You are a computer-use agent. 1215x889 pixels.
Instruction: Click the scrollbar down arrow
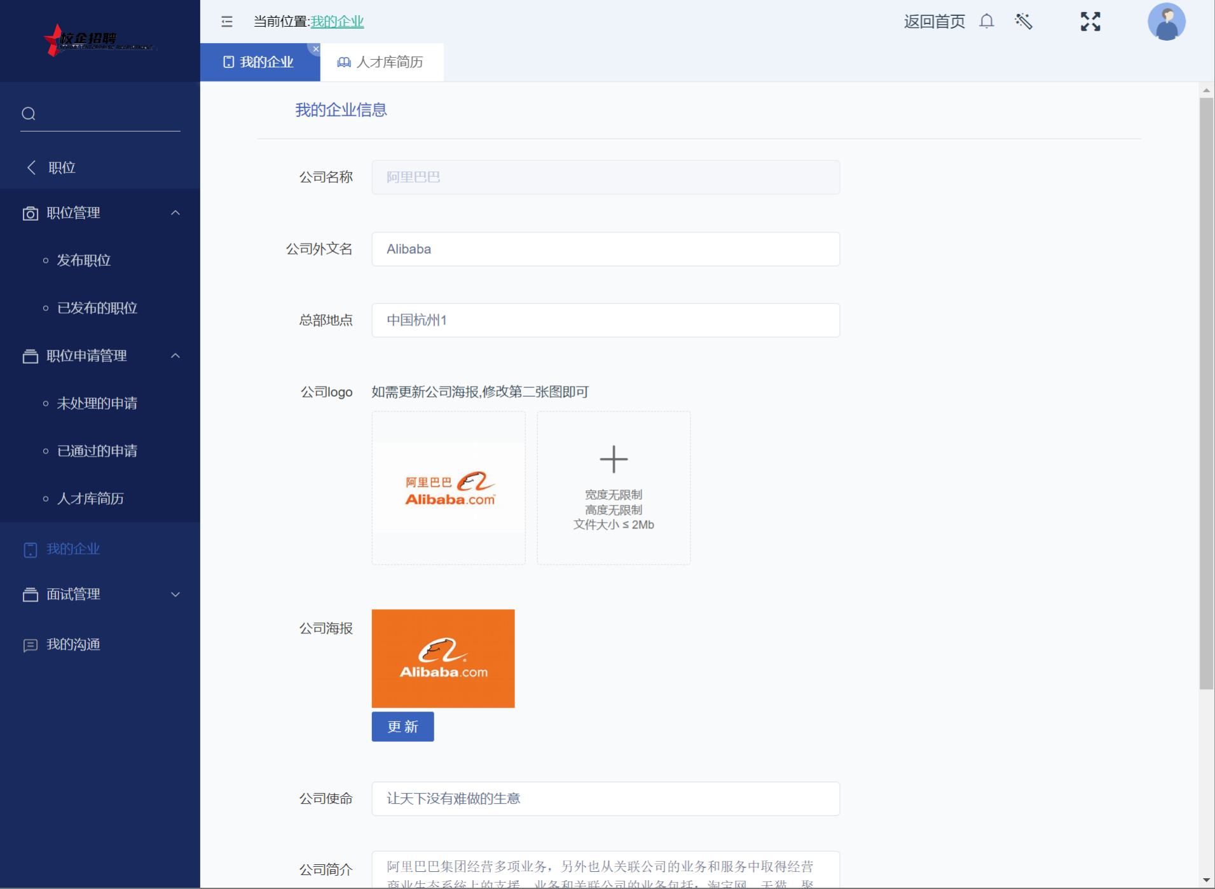(x=1206, y=881)
